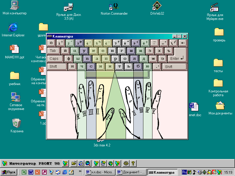Click the р key on the home row
This screenshot has height=176, width=235.
[x=115, y=59]
